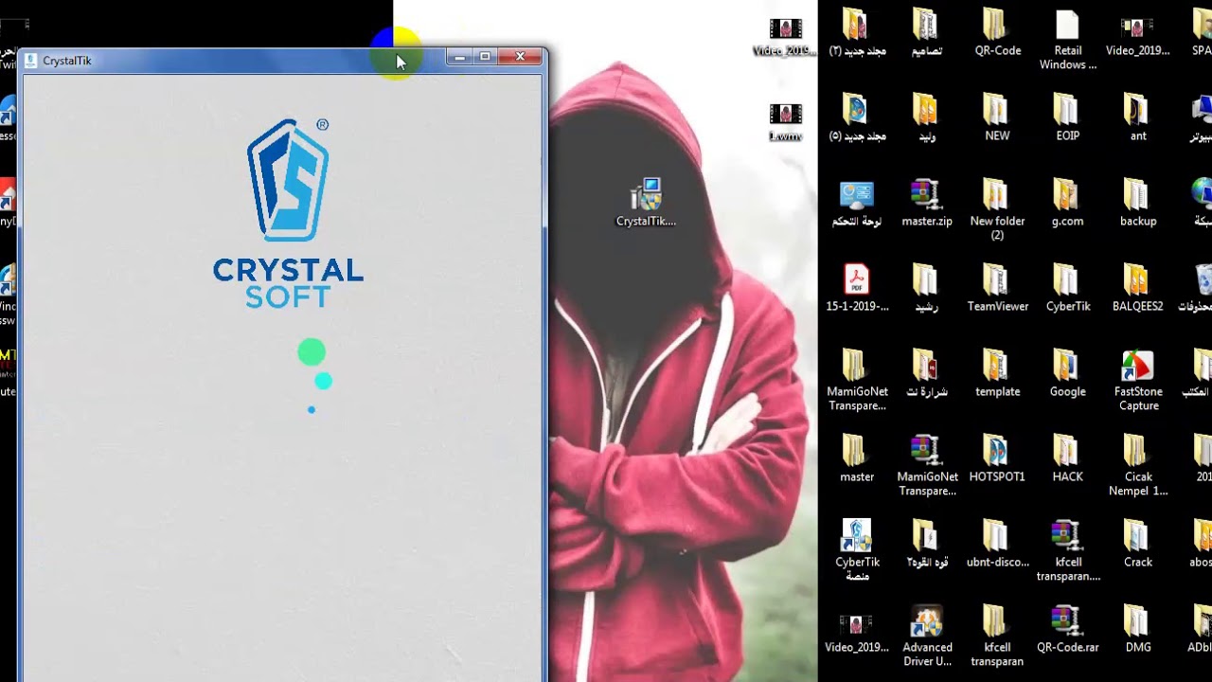Open the لوحة التحكم control panel icon
Image resolution: width=1212 pixels, height=682 pixels.
856,204
